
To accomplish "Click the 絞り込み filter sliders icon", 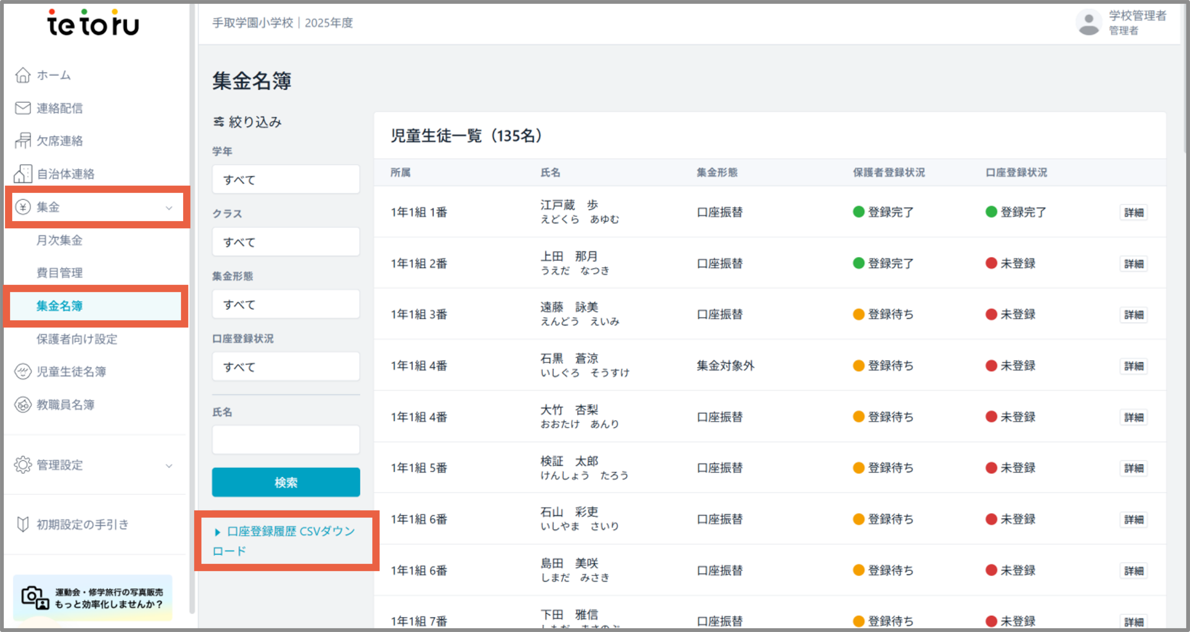I will click(x=218, y=122).
